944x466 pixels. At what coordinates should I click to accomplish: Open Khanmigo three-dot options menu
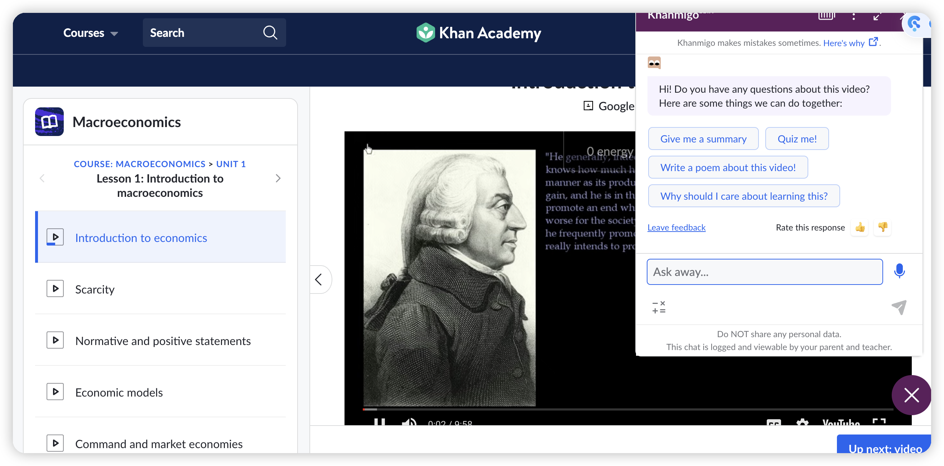pyautogui.click(x=854, y=16)
